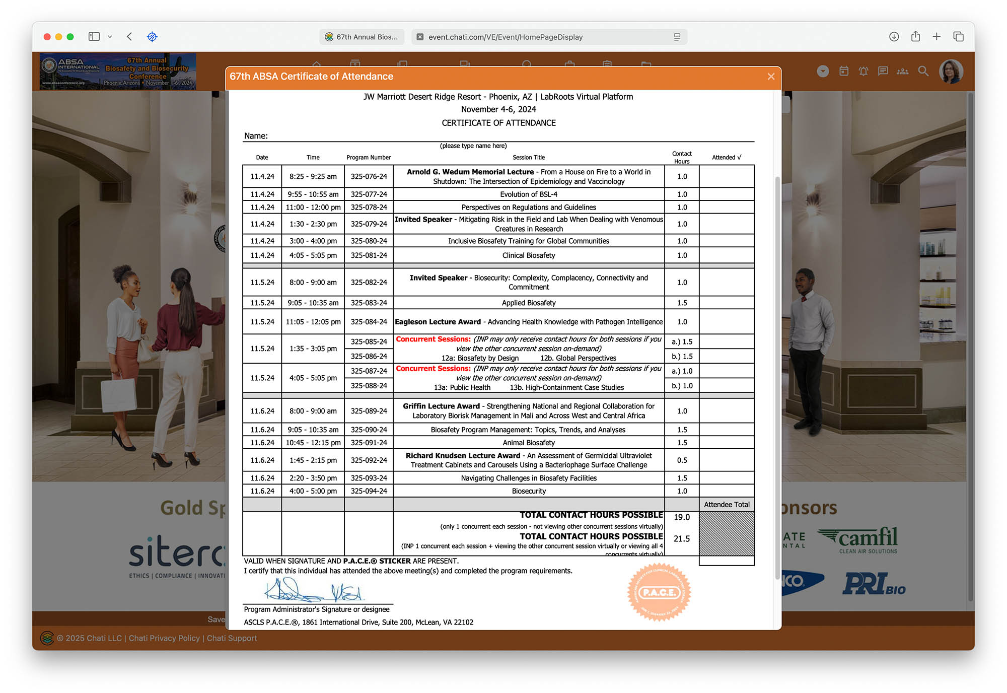Open the calendar icon in header
This screenshot has height=693, width=1007.
[844, 72]
